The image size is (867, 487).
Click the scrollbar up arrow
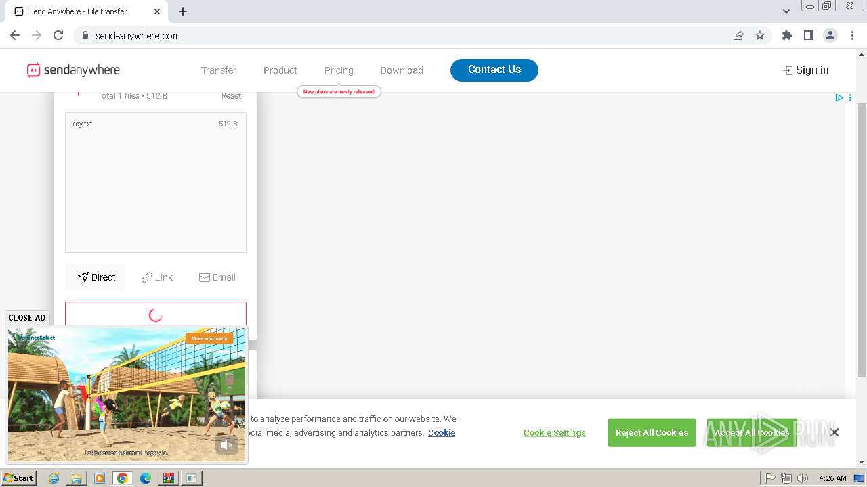862,53
